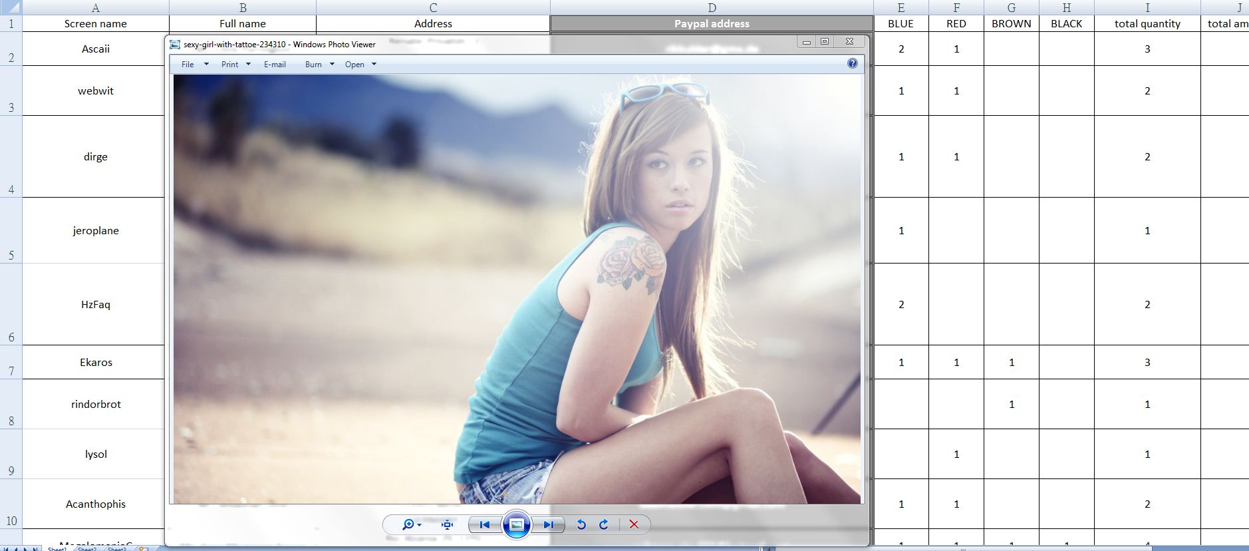Rotate the photo counterclockwise
The image size is (1249, 551).
(581, 525)
